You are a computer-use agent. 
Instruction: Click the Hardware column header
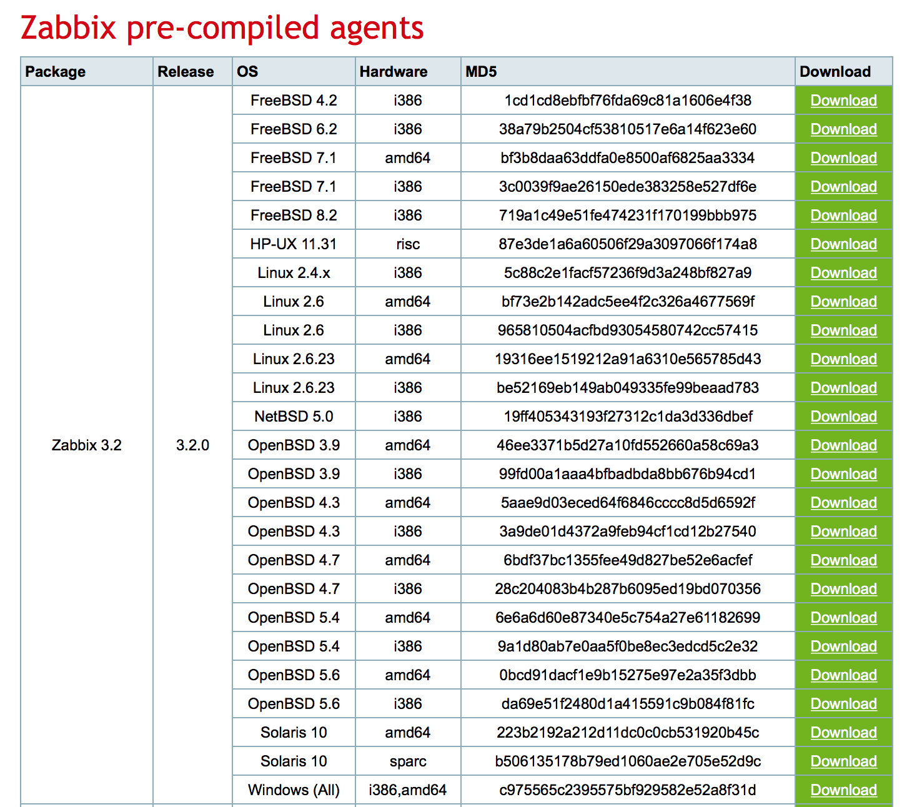coord(394,72)
